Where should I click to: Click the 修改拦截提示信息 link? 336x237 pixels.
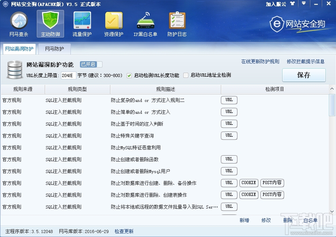306,62
